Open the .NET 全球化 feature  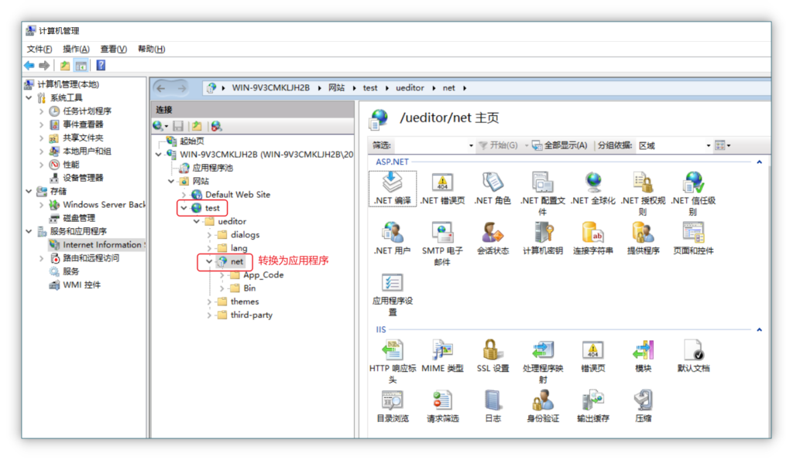(x=592, y=189)
